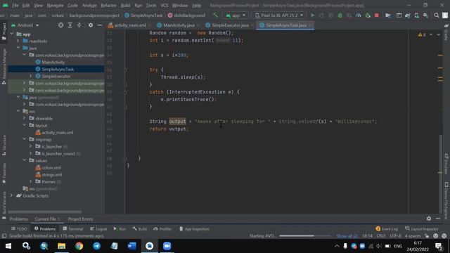The width and height of the screenshot is (450, 253).
Task: Open Word from the taskbar
Action: [131, 246]
